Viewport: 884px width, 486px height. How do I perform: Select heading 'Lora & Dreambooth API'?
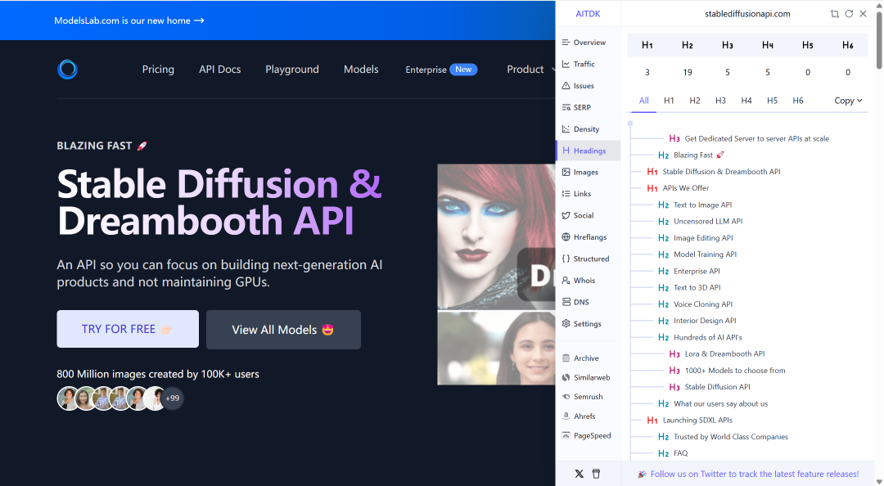[x=724, y=353]
